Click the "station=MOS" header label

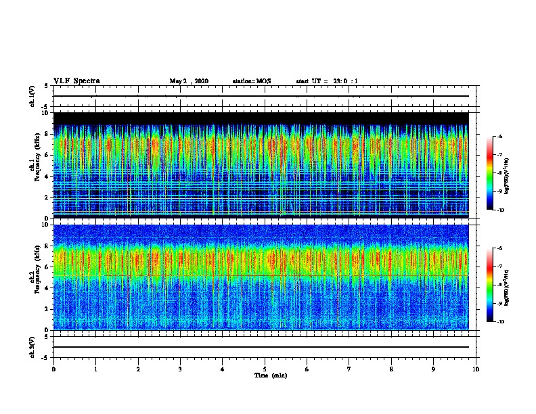pyautogui.click(x=252, y=81)
